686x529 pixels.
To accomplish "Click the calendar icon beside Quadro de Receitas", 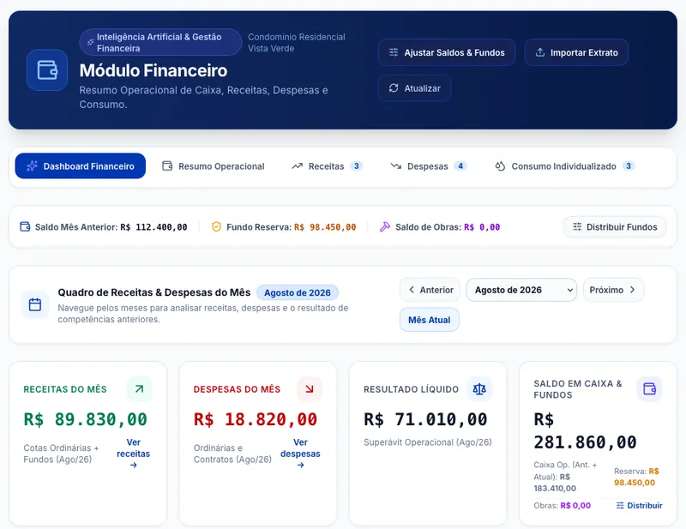I will pyautogui.click(x=35, y=304).
